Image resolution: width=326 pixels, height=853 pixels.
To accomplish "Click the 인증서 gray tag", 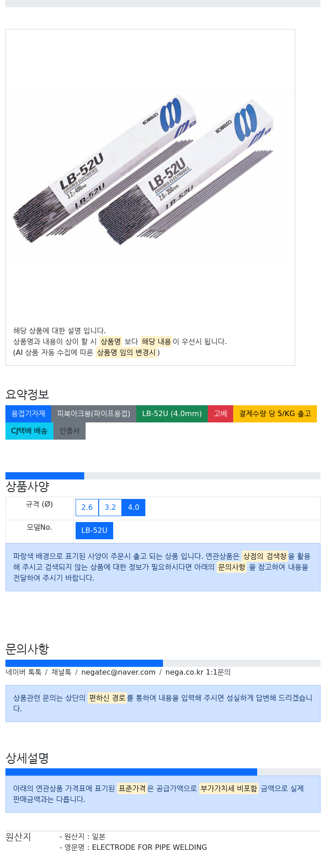I will (x=69, y=431).
